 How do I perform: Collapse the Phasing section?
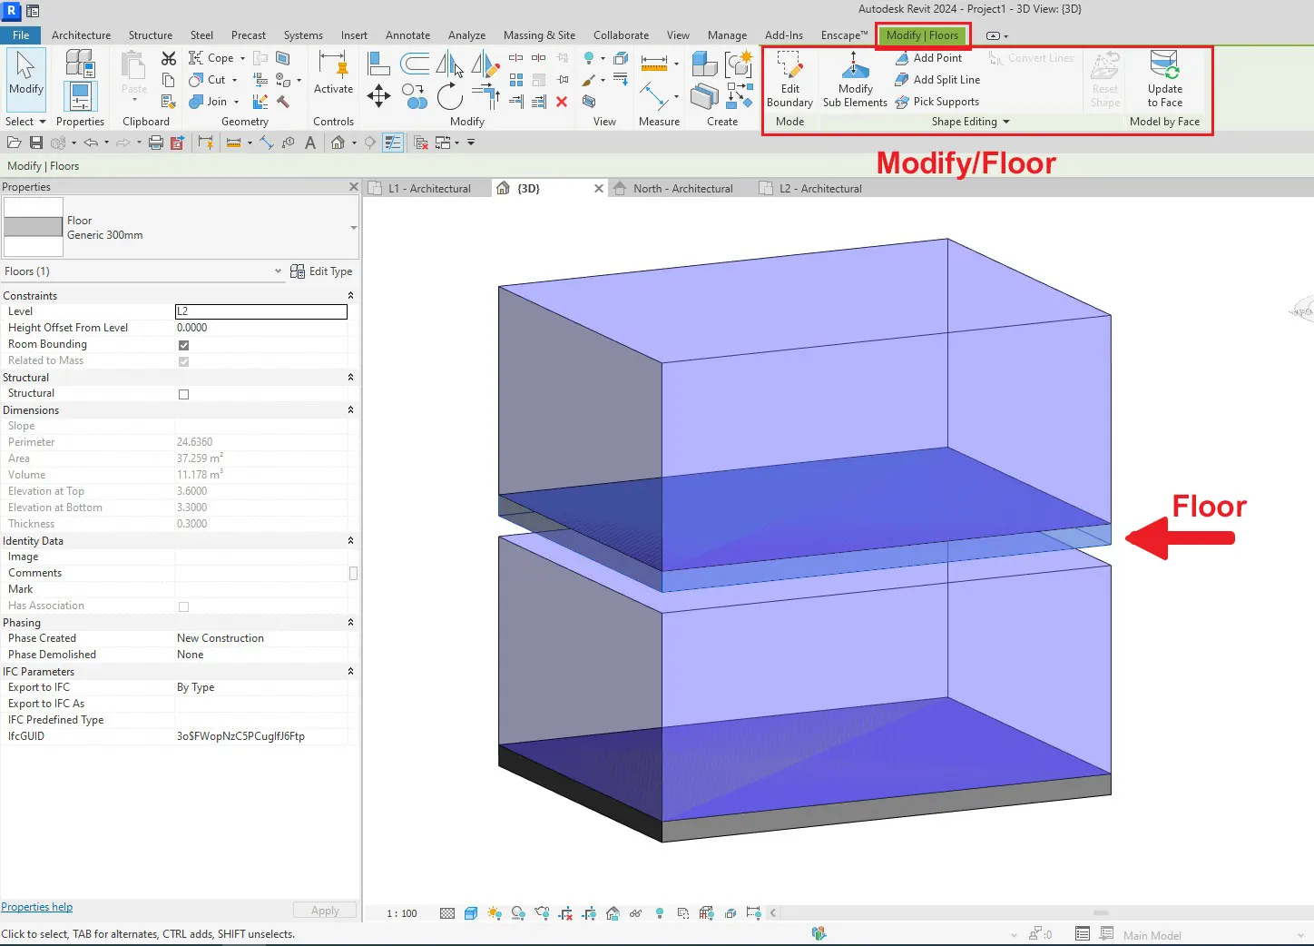pos(350,623)
